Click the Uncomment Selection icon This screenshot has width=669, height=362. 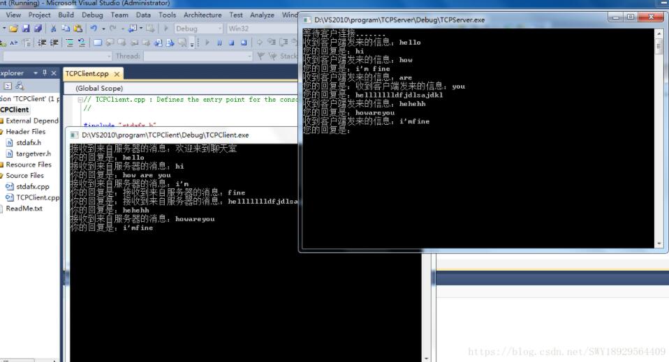point(82,43)
